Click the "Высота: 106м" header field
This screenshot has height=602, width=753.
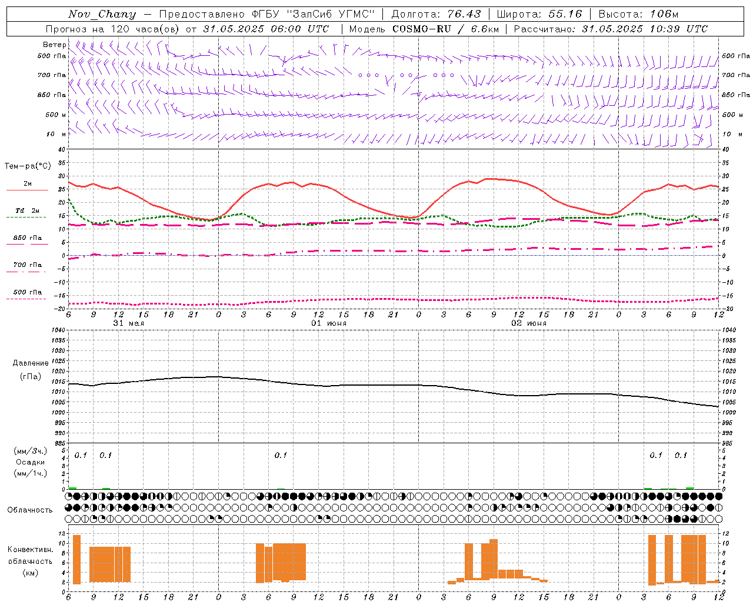[x=638, y=14]
